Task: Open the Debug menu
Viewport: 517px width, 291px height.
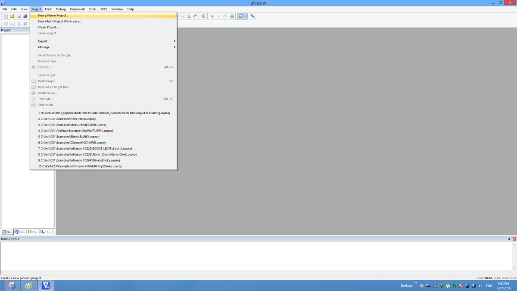Action: [x=61, y=9]
